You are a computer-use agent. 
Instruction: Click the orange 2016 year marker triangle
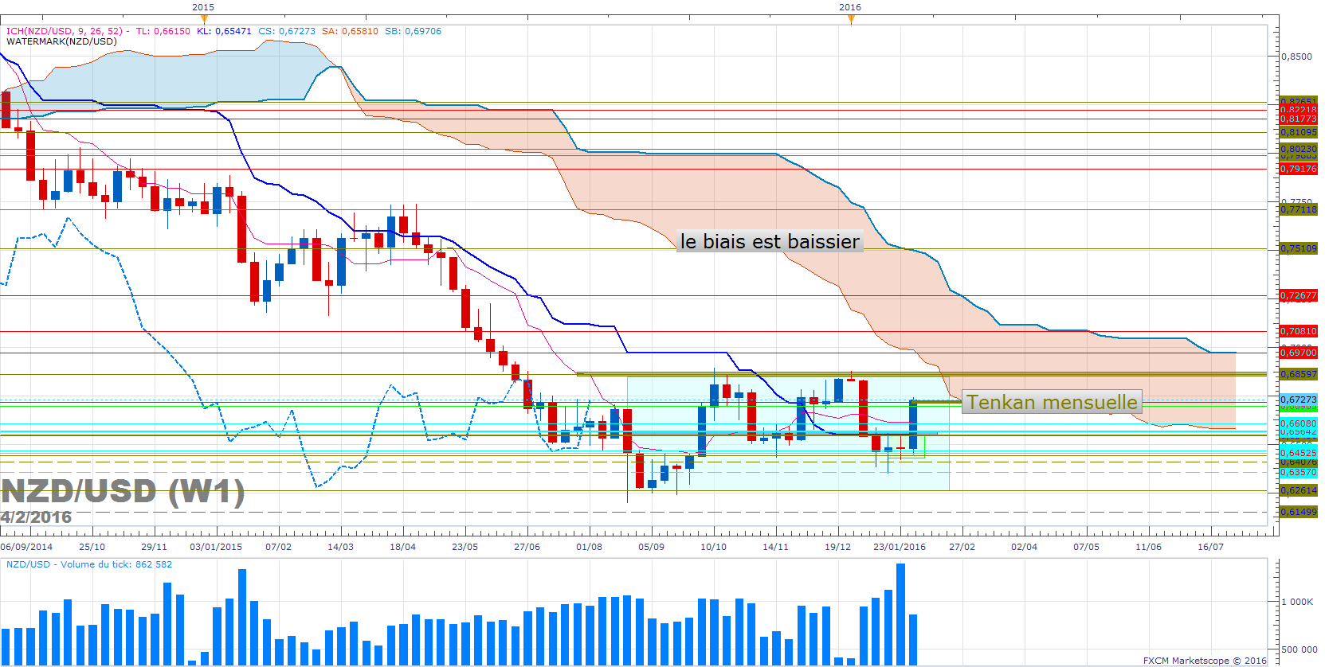pyautogui.click(x=851, y=19)
